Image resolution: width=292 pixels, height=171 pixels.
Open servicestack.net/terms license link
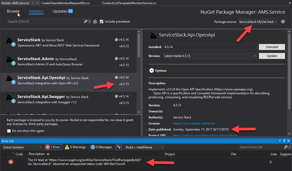[x=194, y=123]
